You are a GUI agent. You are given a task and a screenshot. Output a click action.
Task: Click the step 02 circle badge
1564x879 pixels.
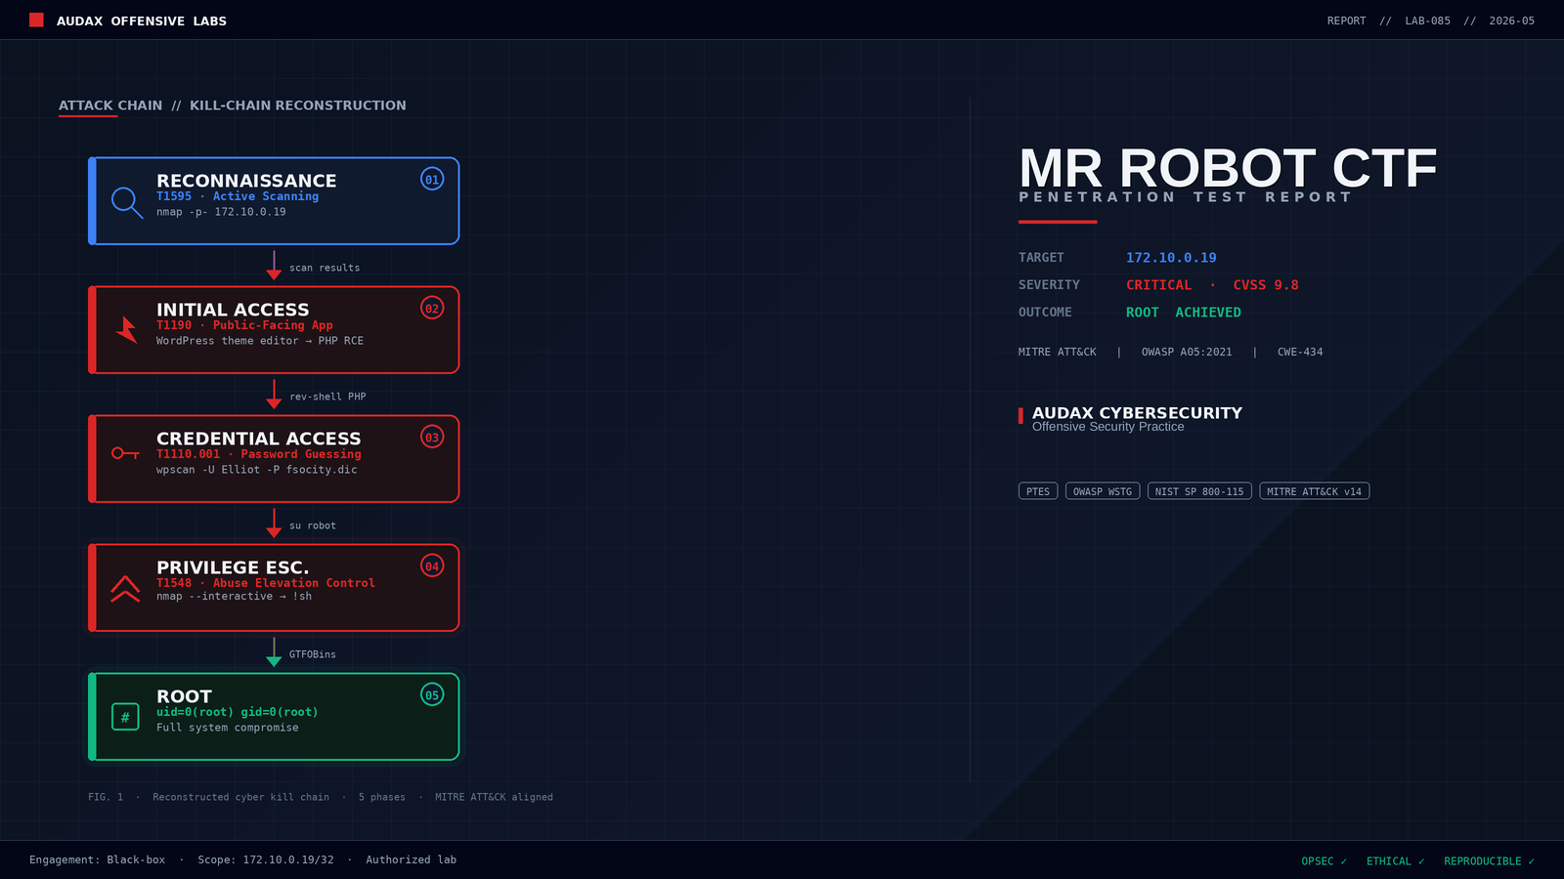click(x=432, y=308)
